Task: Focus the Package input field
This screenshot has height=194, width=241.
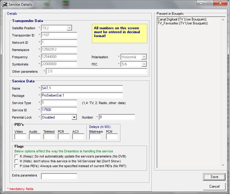Action: click(x=82, y=96)
